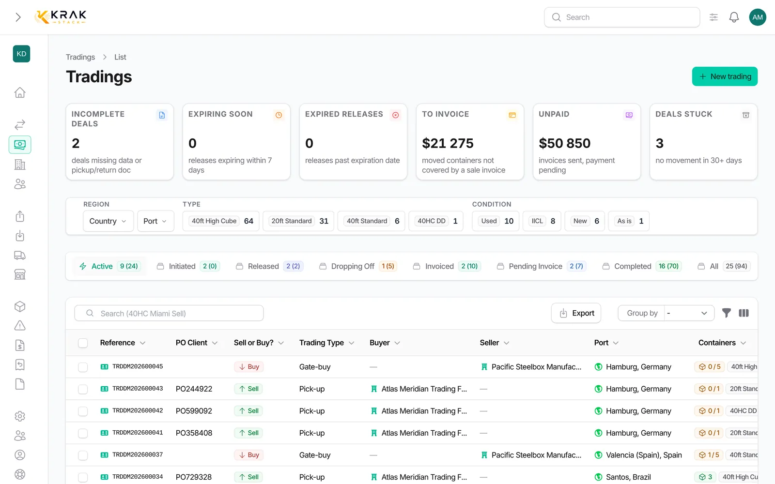Screen dimensions: 775x484
Task: Switch to the Initiated tab
Action: (188, 266)
